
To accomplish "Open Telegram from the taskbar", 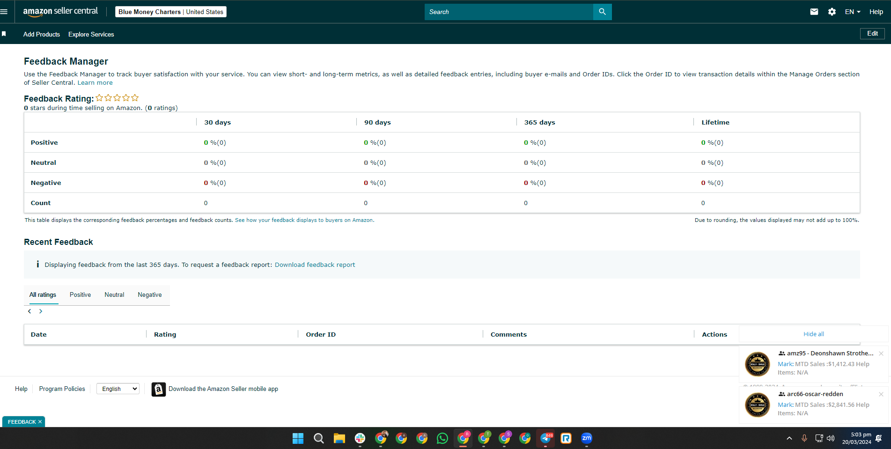I will pos(545,438).
